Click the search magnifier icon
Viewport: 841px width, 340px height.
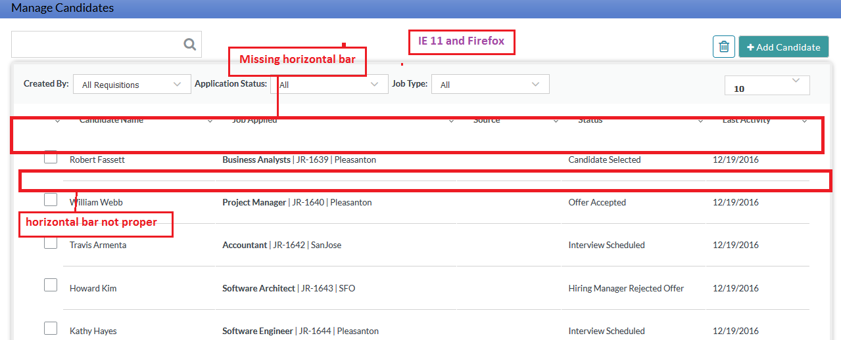[x=189, y=45]
